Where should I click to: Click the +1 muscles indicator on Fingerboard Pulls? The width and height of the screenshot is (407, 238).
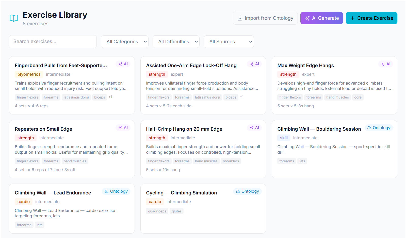(110, 97)
